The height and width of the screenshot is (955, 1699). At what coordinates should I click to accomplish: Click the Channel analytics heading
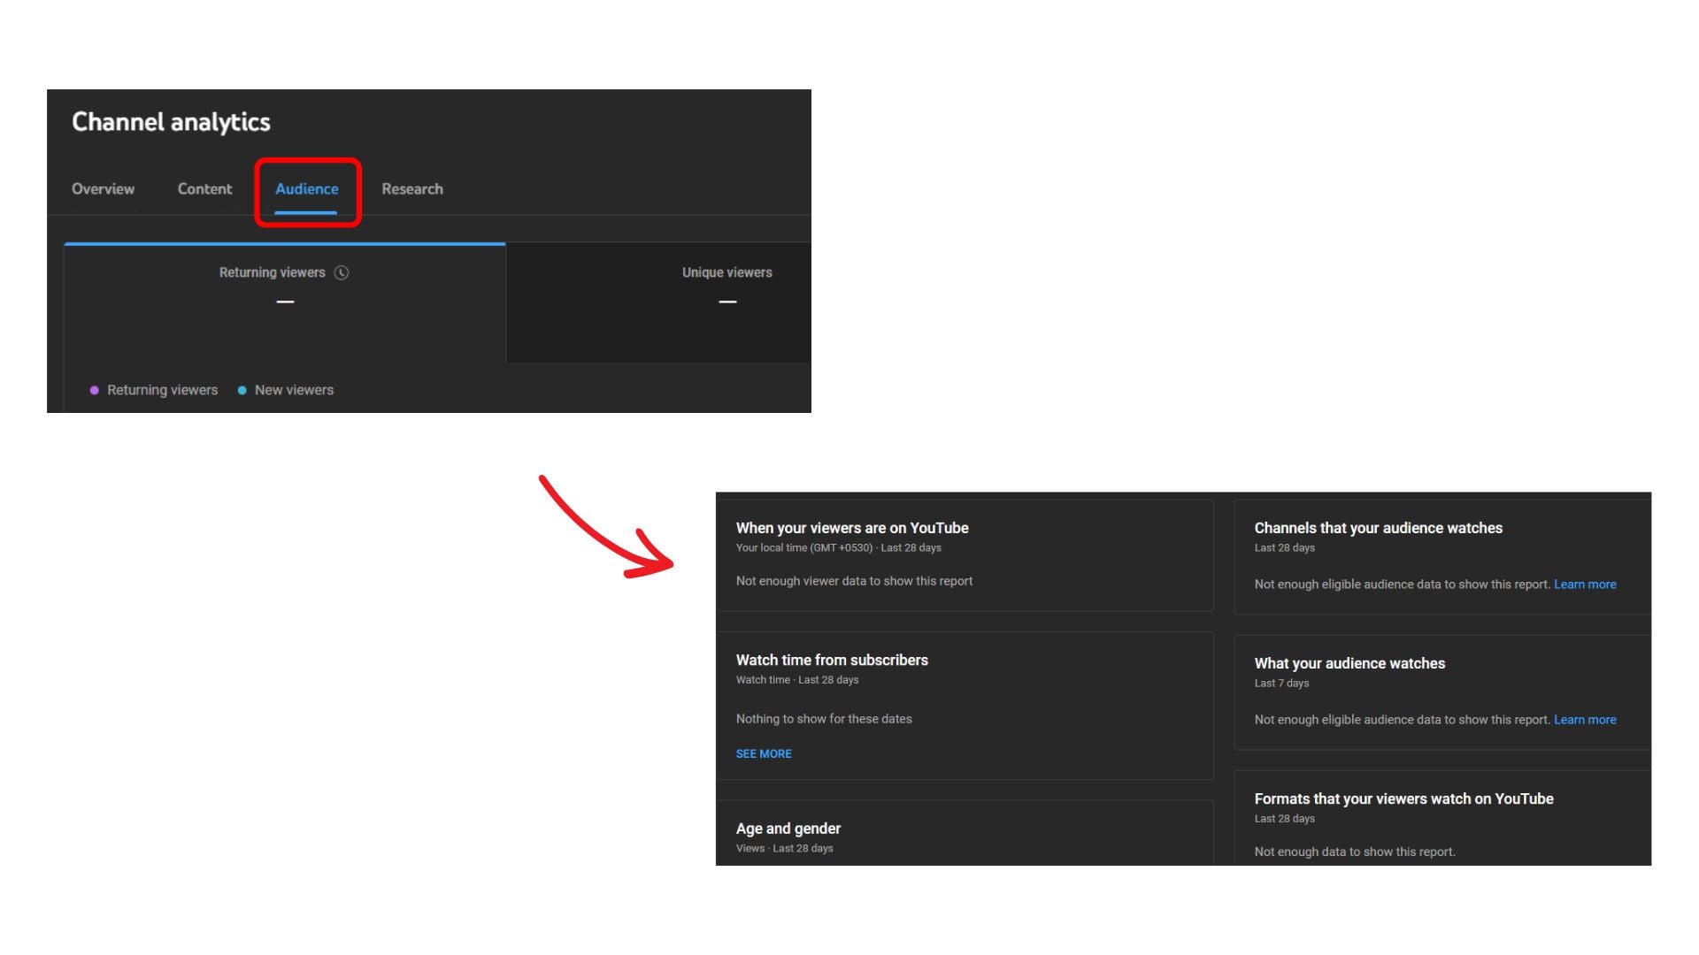pos(171,121)
